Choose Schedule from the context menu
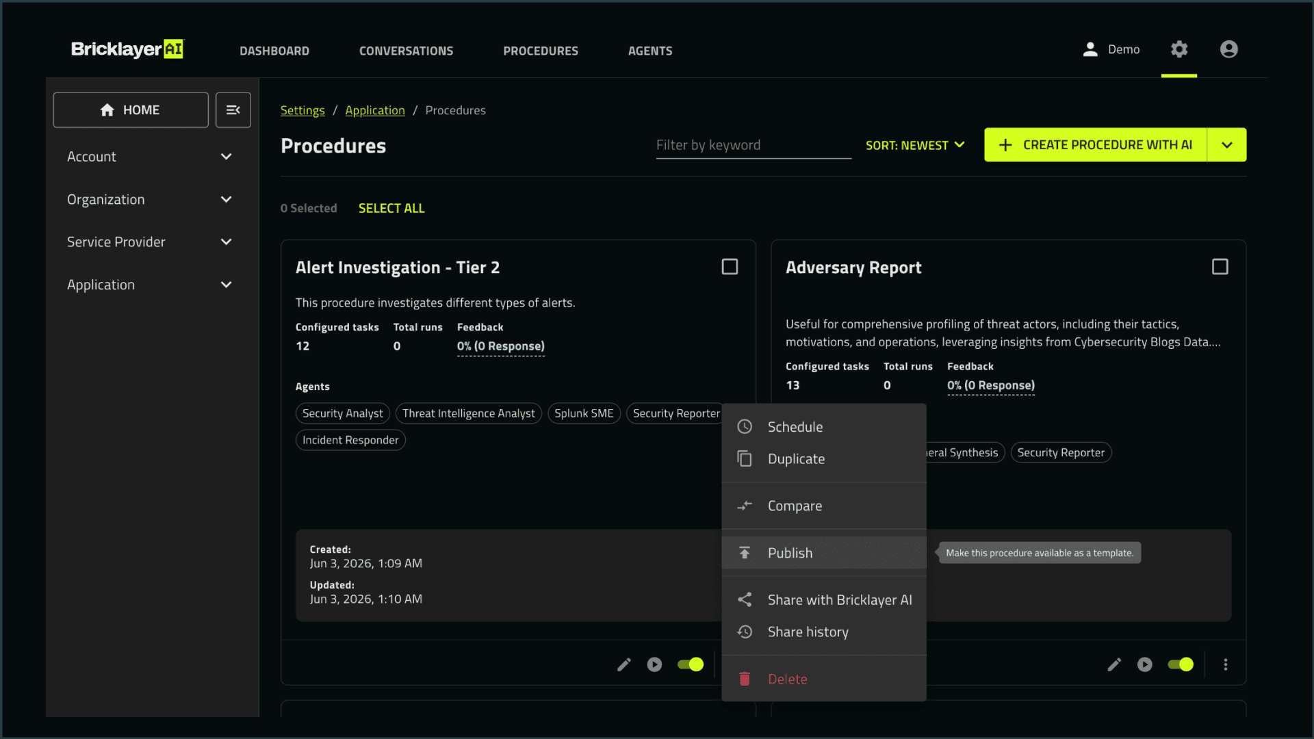 [x=824, y=427]
